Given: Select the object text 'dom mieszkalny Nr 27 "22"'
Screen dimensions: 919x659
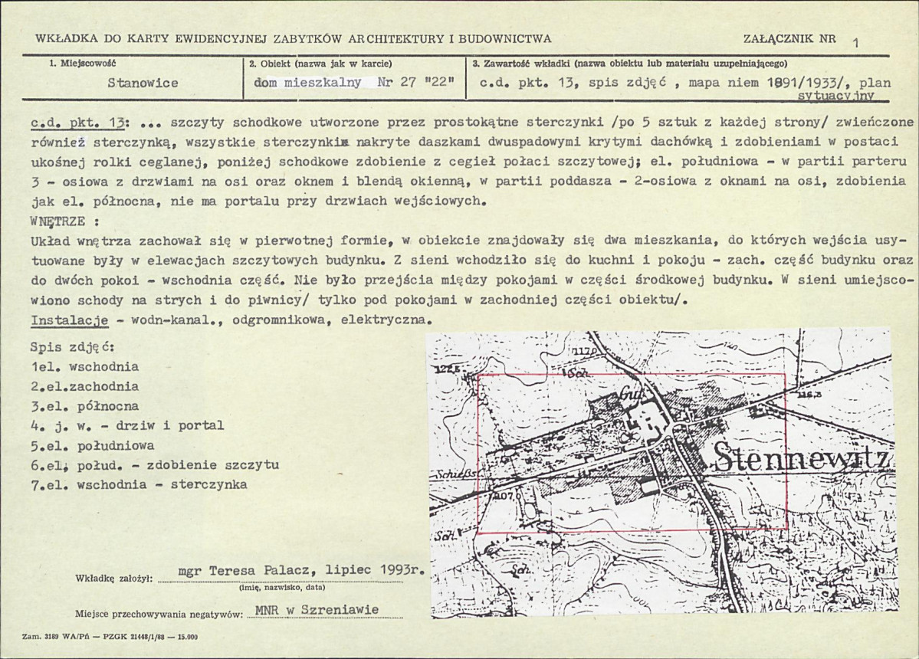Looking at the screenshot, I should click(354, 83).
